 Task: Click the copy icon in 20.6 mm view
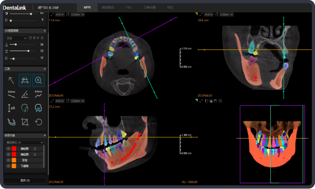point(217,14)
